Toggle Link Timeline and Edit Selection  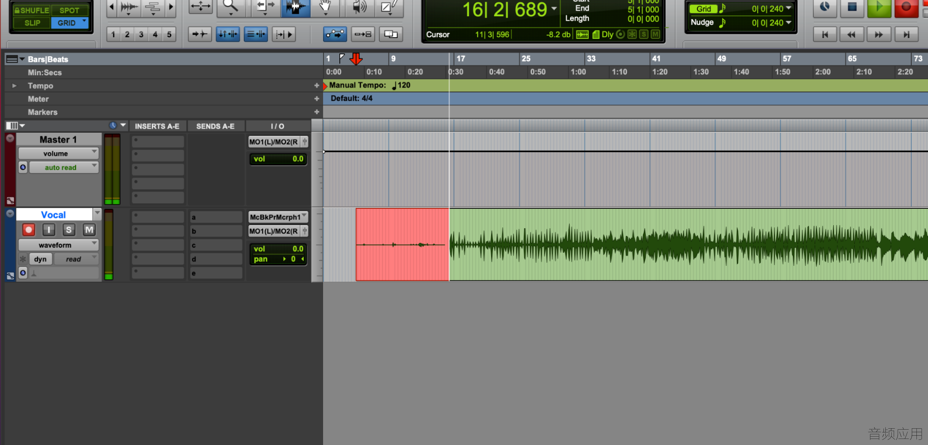pyautogui.click(x=228, y=34)
